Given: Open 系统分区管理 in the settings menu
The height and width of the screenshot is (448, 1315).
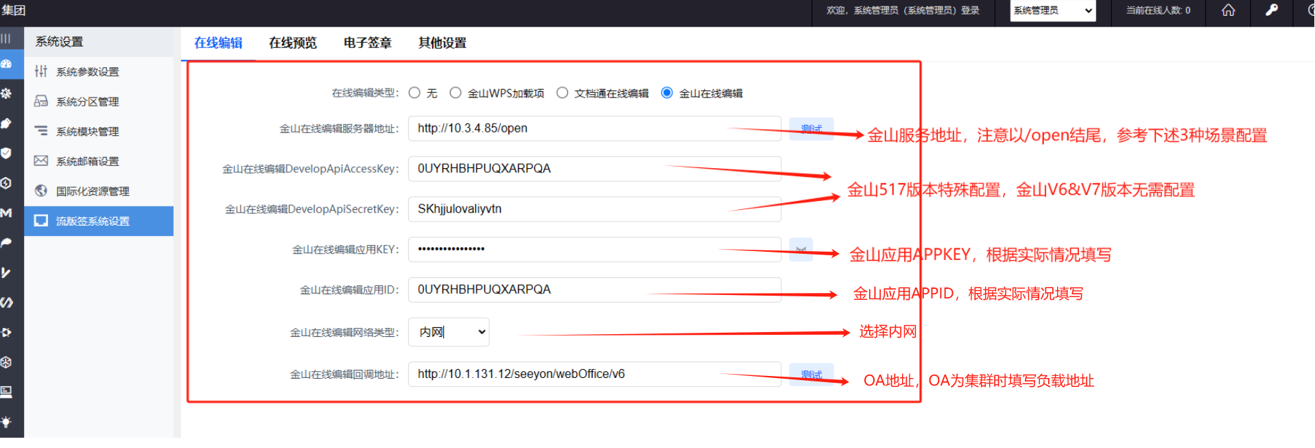Looking at the screenshot, I should pos(99,102).
